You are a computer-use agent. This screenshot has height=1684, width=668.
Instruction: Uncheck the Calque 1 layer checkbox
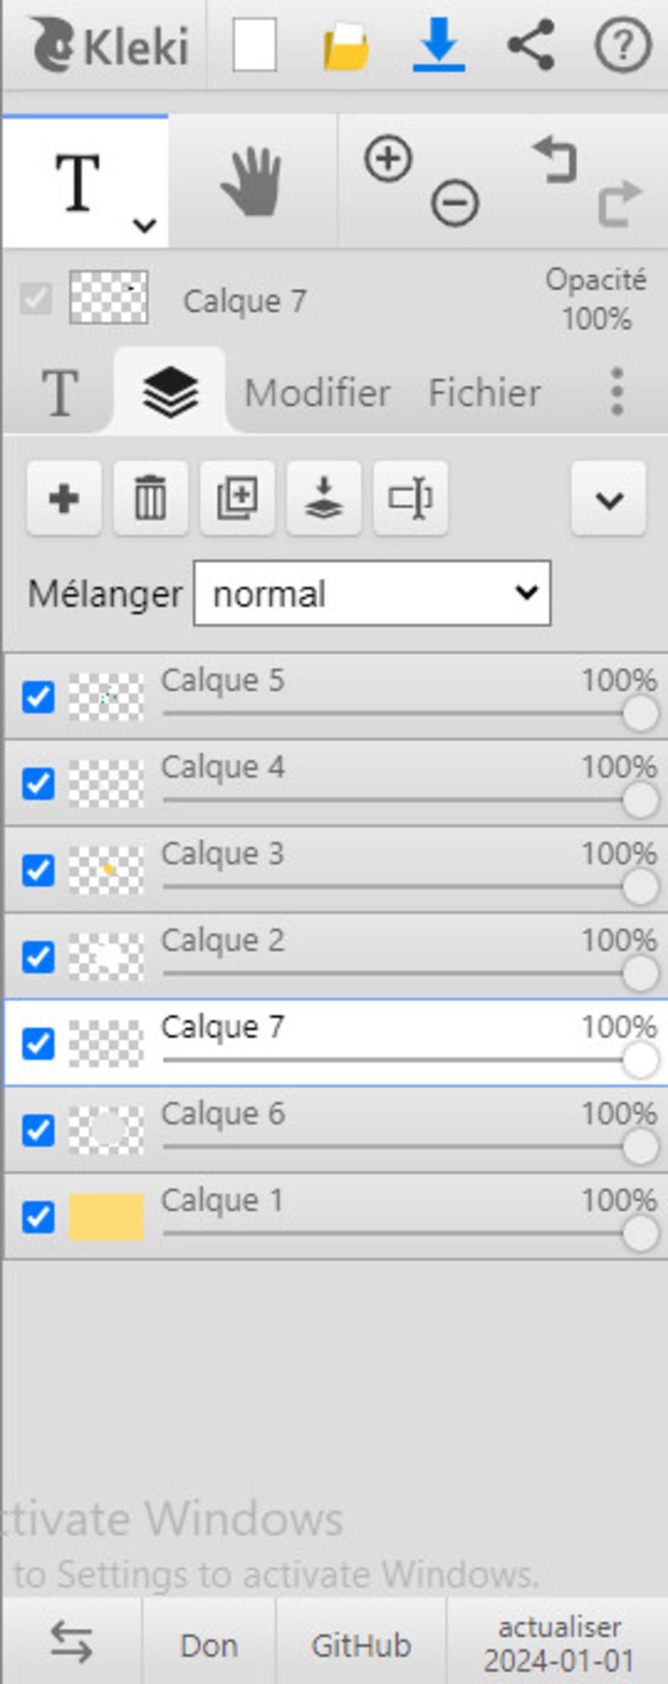pyautogui.click(x=38, y=1218)
